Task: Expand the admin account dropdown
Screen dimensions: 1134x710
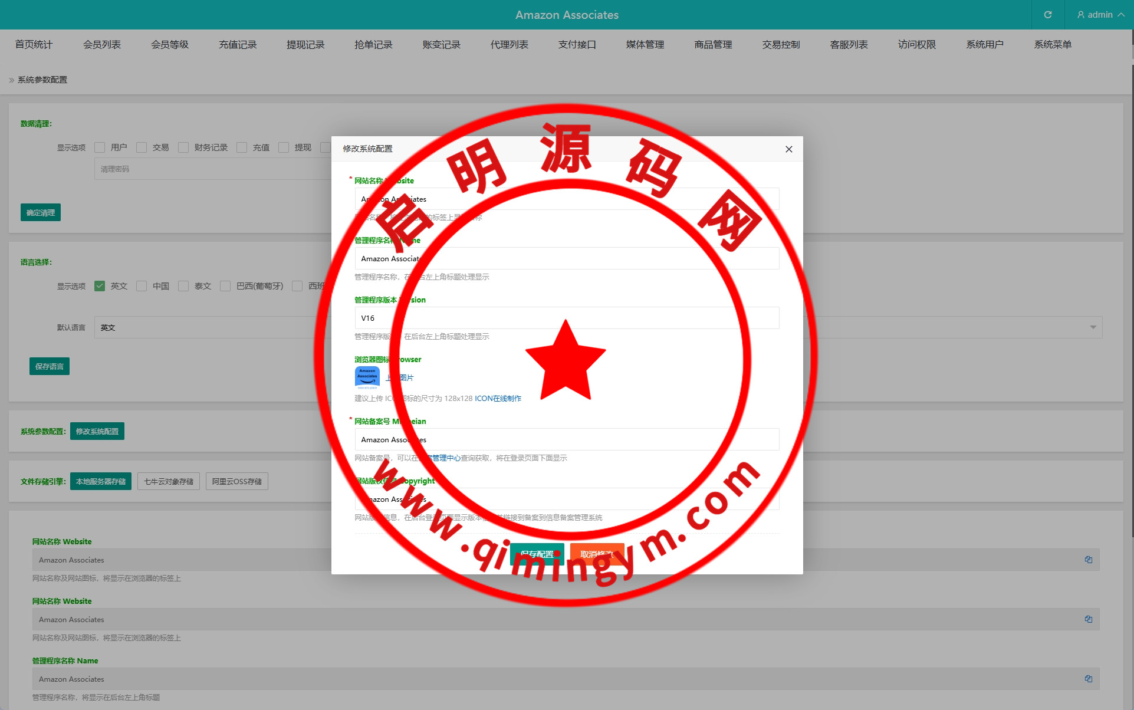Action: pos(1120,15)
